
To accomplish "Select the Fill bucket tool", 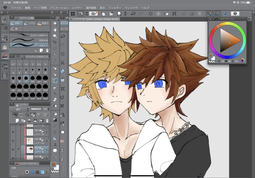I will coord(55,114).
